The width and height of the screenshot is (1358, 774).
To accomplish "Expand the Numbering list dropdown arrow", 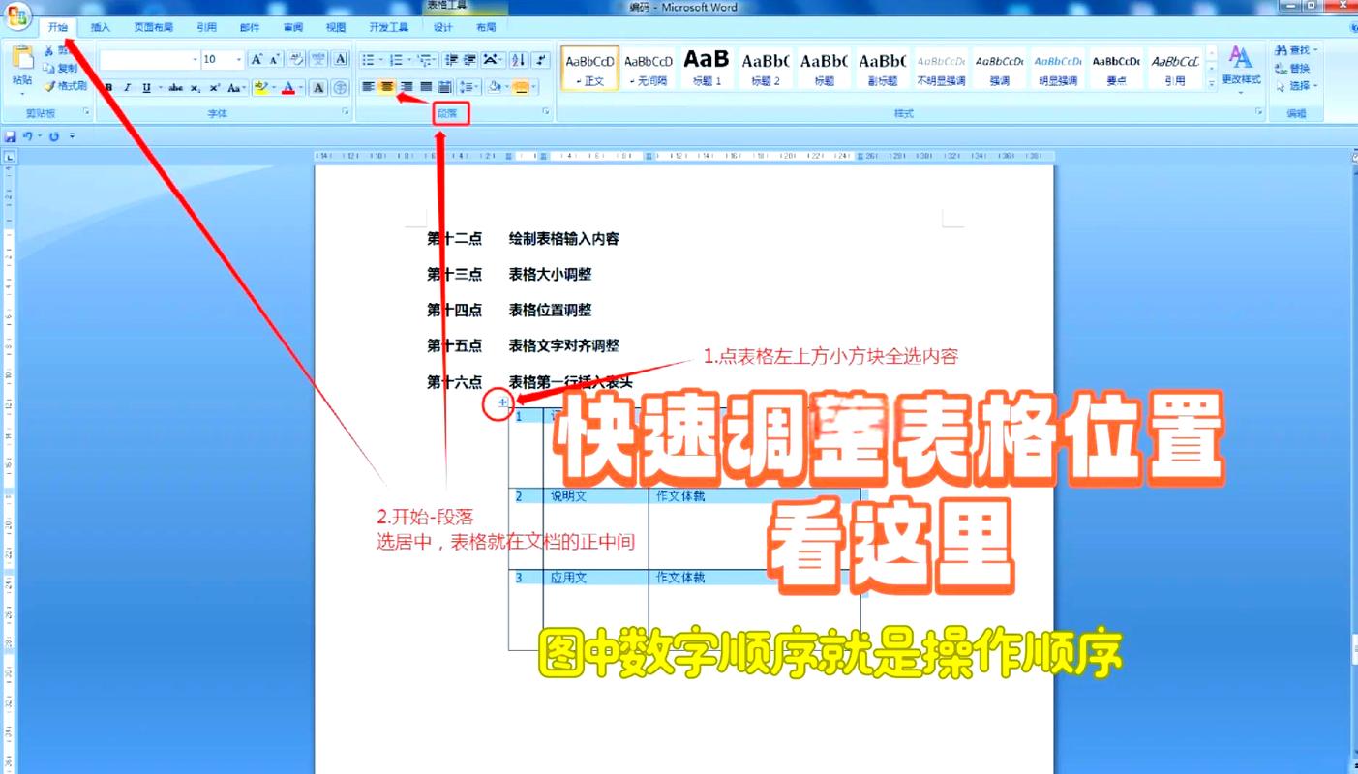I will click(409, 60).
